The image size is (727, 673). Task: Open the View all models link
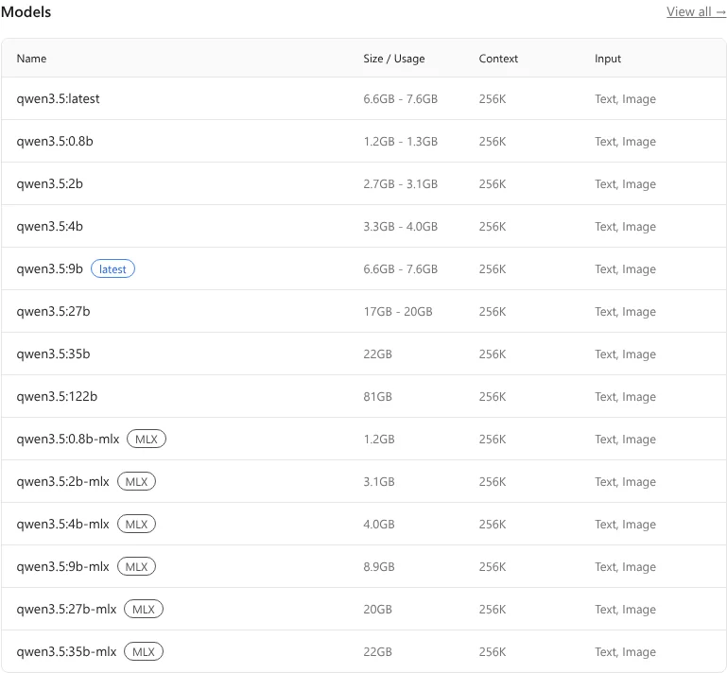pos(696,11)
